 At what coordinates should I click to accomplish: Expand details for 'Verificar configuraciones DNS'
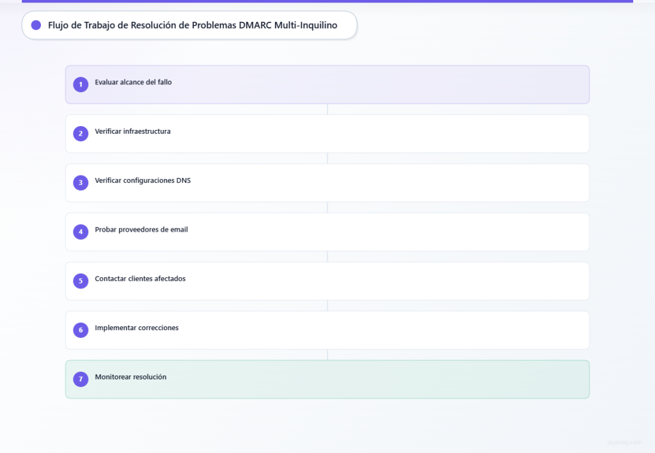327,182
